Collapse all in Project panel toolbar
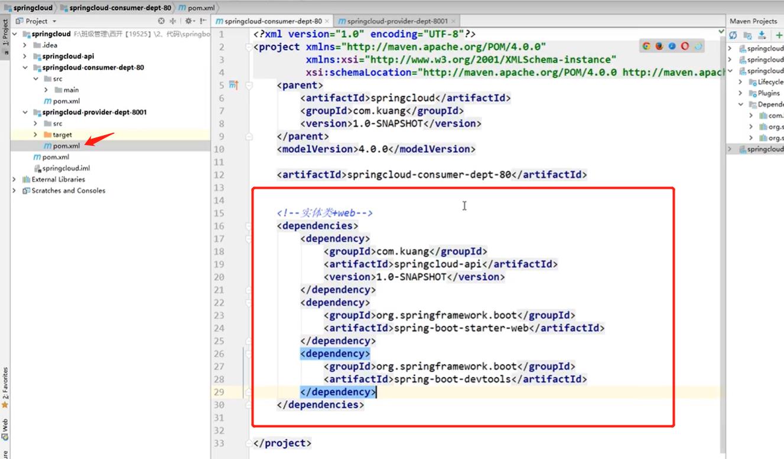This screenshot has width=784, height=459. (173, 21)
